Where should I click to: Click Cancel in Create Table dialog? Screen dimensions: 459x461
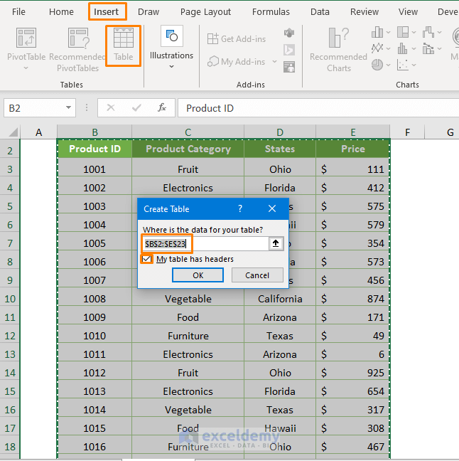pyautogui.click(x=256, y=275)
